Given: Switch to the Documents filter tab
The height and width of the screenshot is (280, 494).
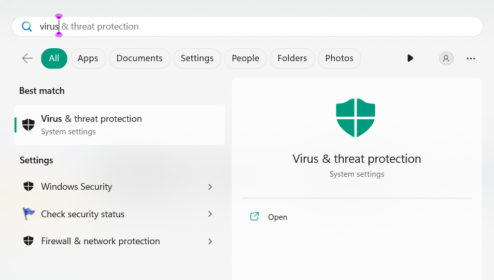Looking at the screenshot, I should tap(139, 59).
